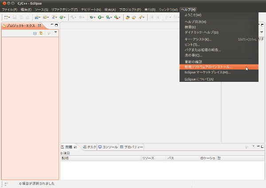The width and height of the screenshot is (266, 188).
Task: Select 更新の確認 menu entry
Action: pyautogui.click(x=219, y=62)
